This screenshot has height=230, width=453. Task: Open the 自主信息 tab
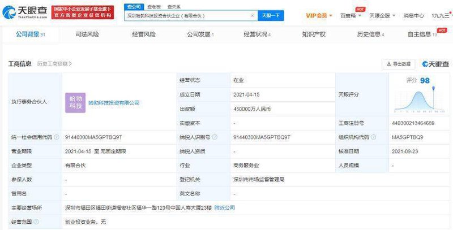(422, 34)
